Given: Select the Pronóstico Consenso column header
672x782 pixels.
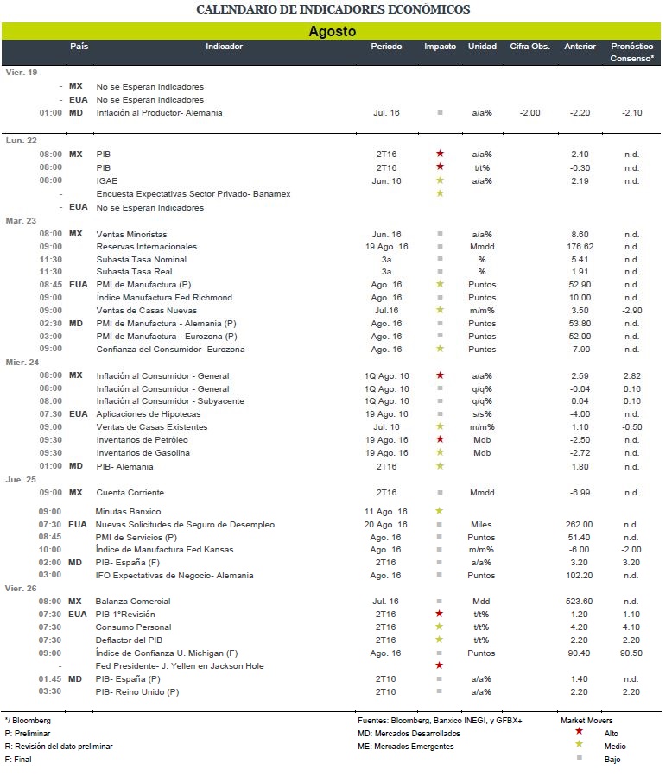Looking at the screenshot, I should click(631, 53).
